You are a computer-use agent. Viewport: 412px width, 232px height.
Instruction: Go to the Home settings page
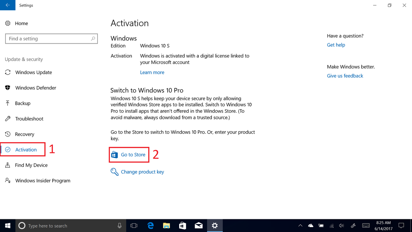21,23
